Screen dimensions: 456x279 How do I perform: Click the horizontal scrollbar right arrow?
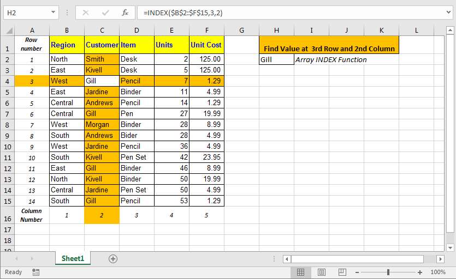(x=440, y=259)
